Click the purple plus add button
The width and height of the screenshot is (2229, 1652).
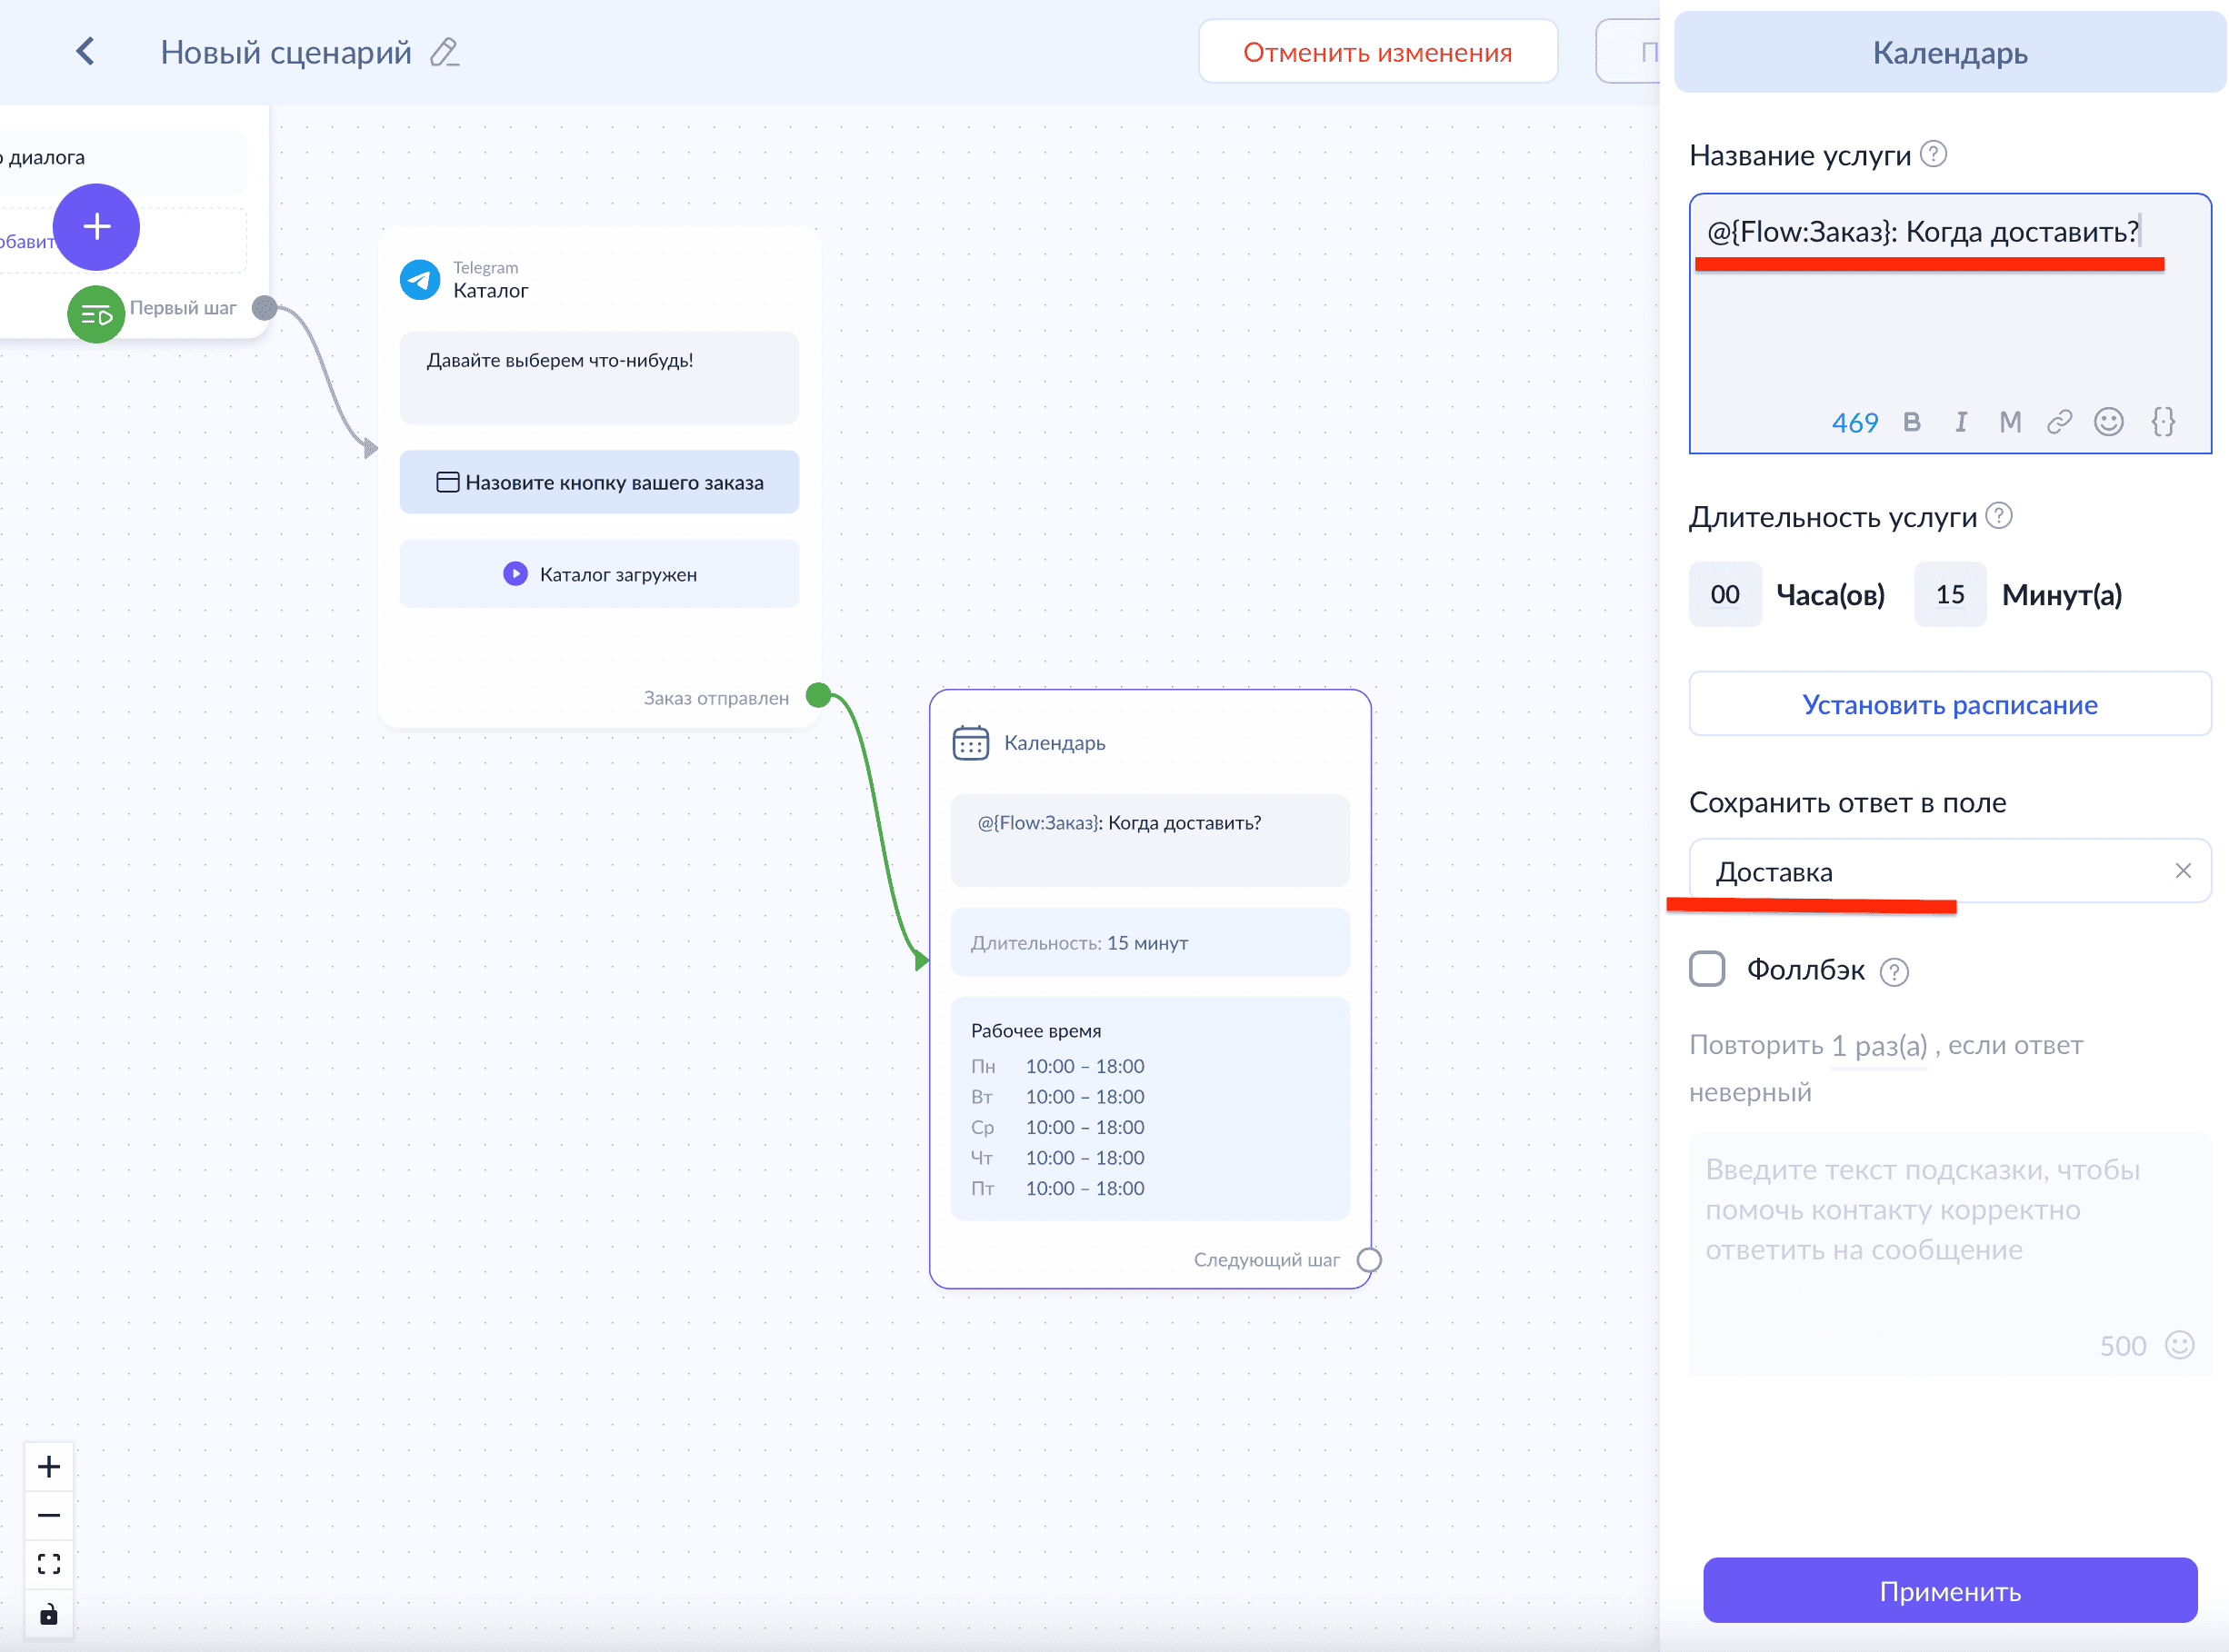pyautogui.click(x=96, y=227)
